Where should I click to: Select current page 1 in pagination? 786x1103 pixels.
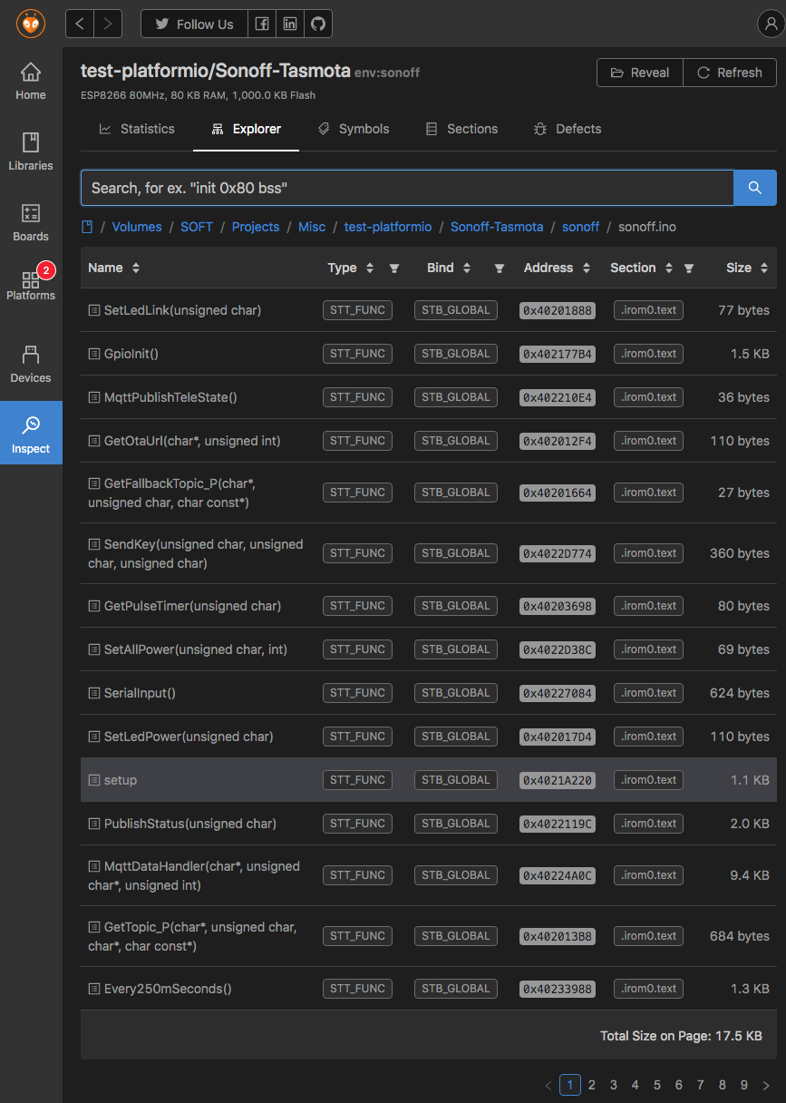(x=570, y=1085)
